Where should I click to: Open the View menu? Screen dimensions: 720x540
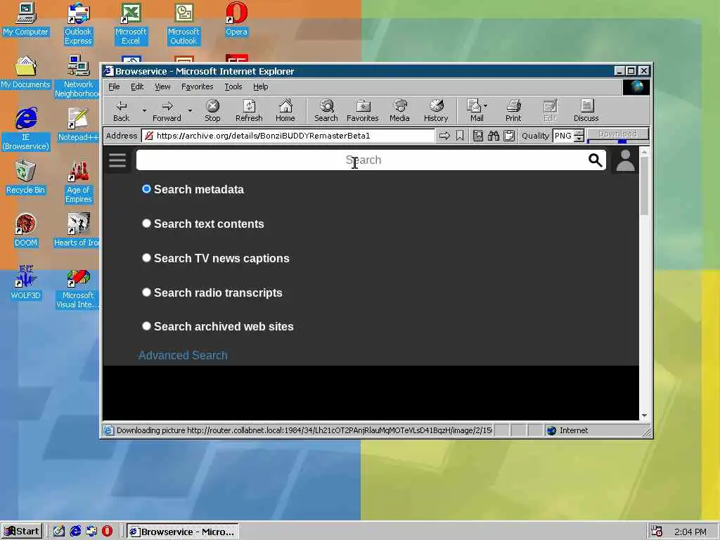point(162,86)
